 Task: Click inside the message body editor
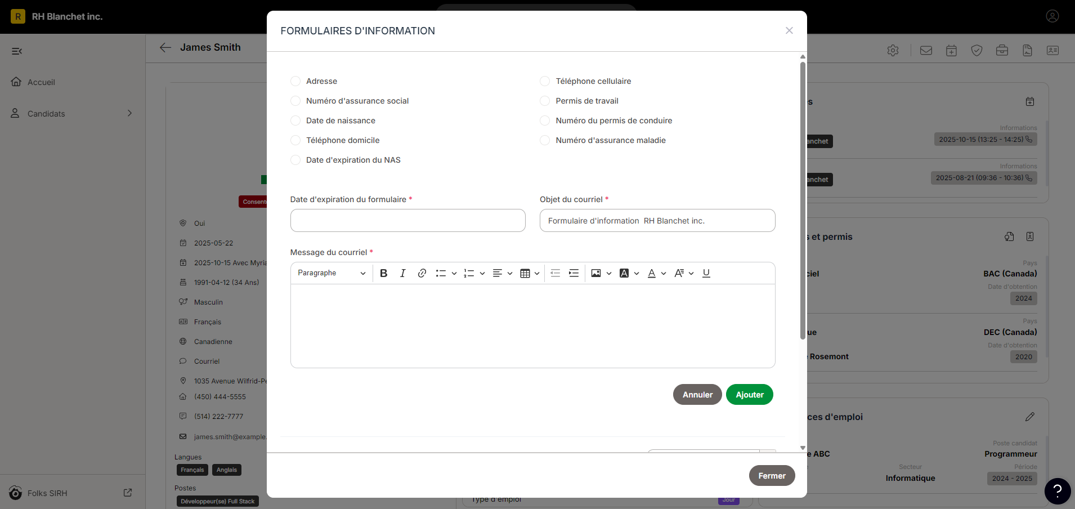(532, 326)
